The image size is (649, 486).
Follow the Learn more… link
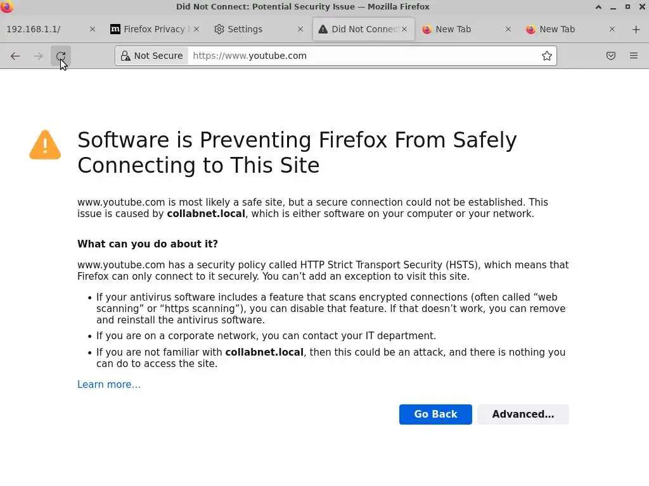109,384
